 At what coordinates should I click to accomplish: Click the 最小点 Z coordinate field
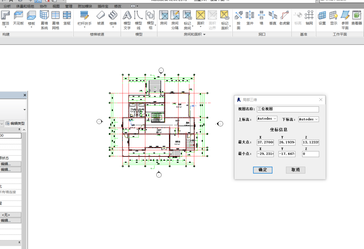(310, 154)
